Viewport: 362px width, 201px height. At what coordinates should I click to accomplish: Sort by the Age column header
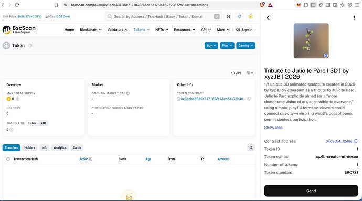tap(148, 159)
